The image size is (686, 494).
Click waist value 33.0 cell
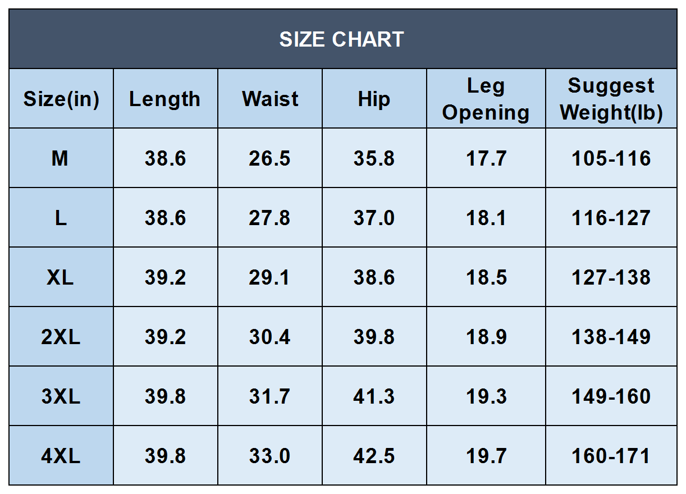pos(270,456)
